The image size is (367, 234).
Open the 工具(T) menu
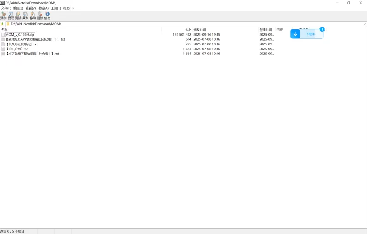(56, 8)
